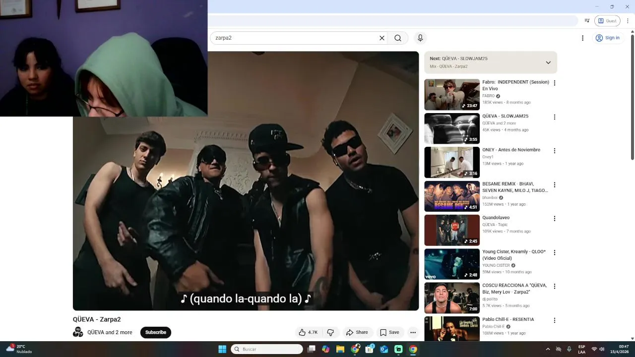Open options menu for Quandolaveo video
Image resolution: width=635 pixels, height=357 pixels.
[x=555, y=219]
